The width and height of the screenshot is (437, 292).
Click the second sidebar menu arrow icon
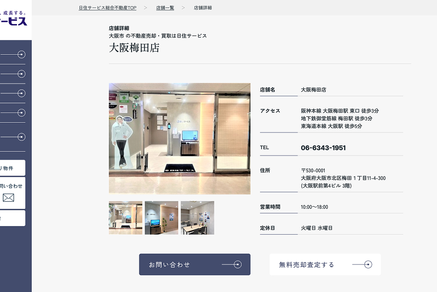[x=21, y=74]
